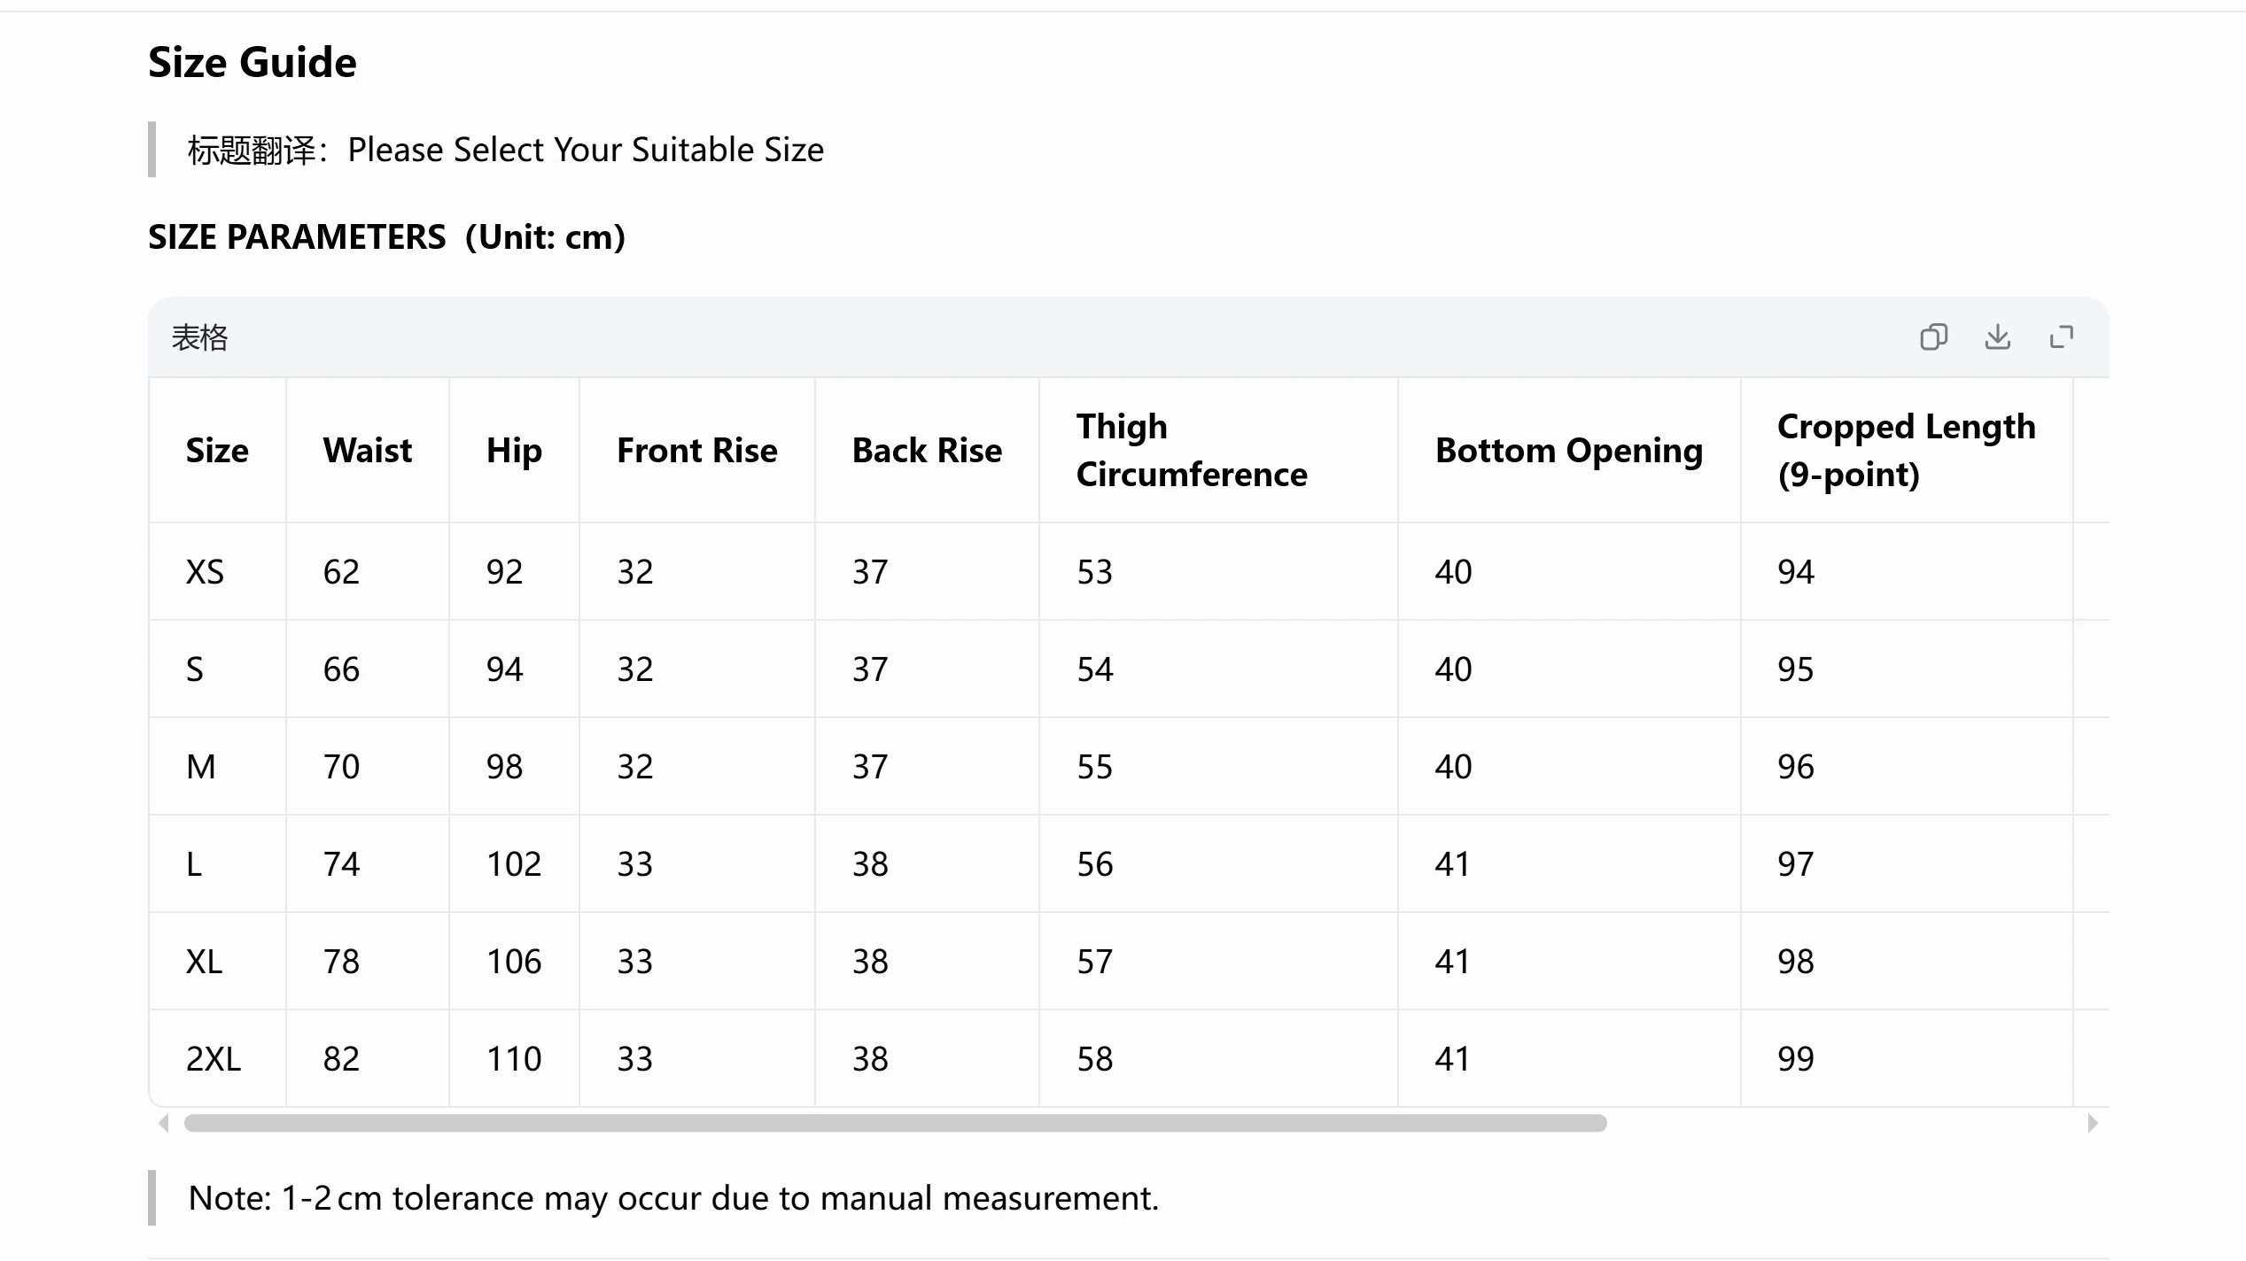Expand table to fullscreen view
The height and width of the screenshot is (1261, 2246).
point(2062,337)
